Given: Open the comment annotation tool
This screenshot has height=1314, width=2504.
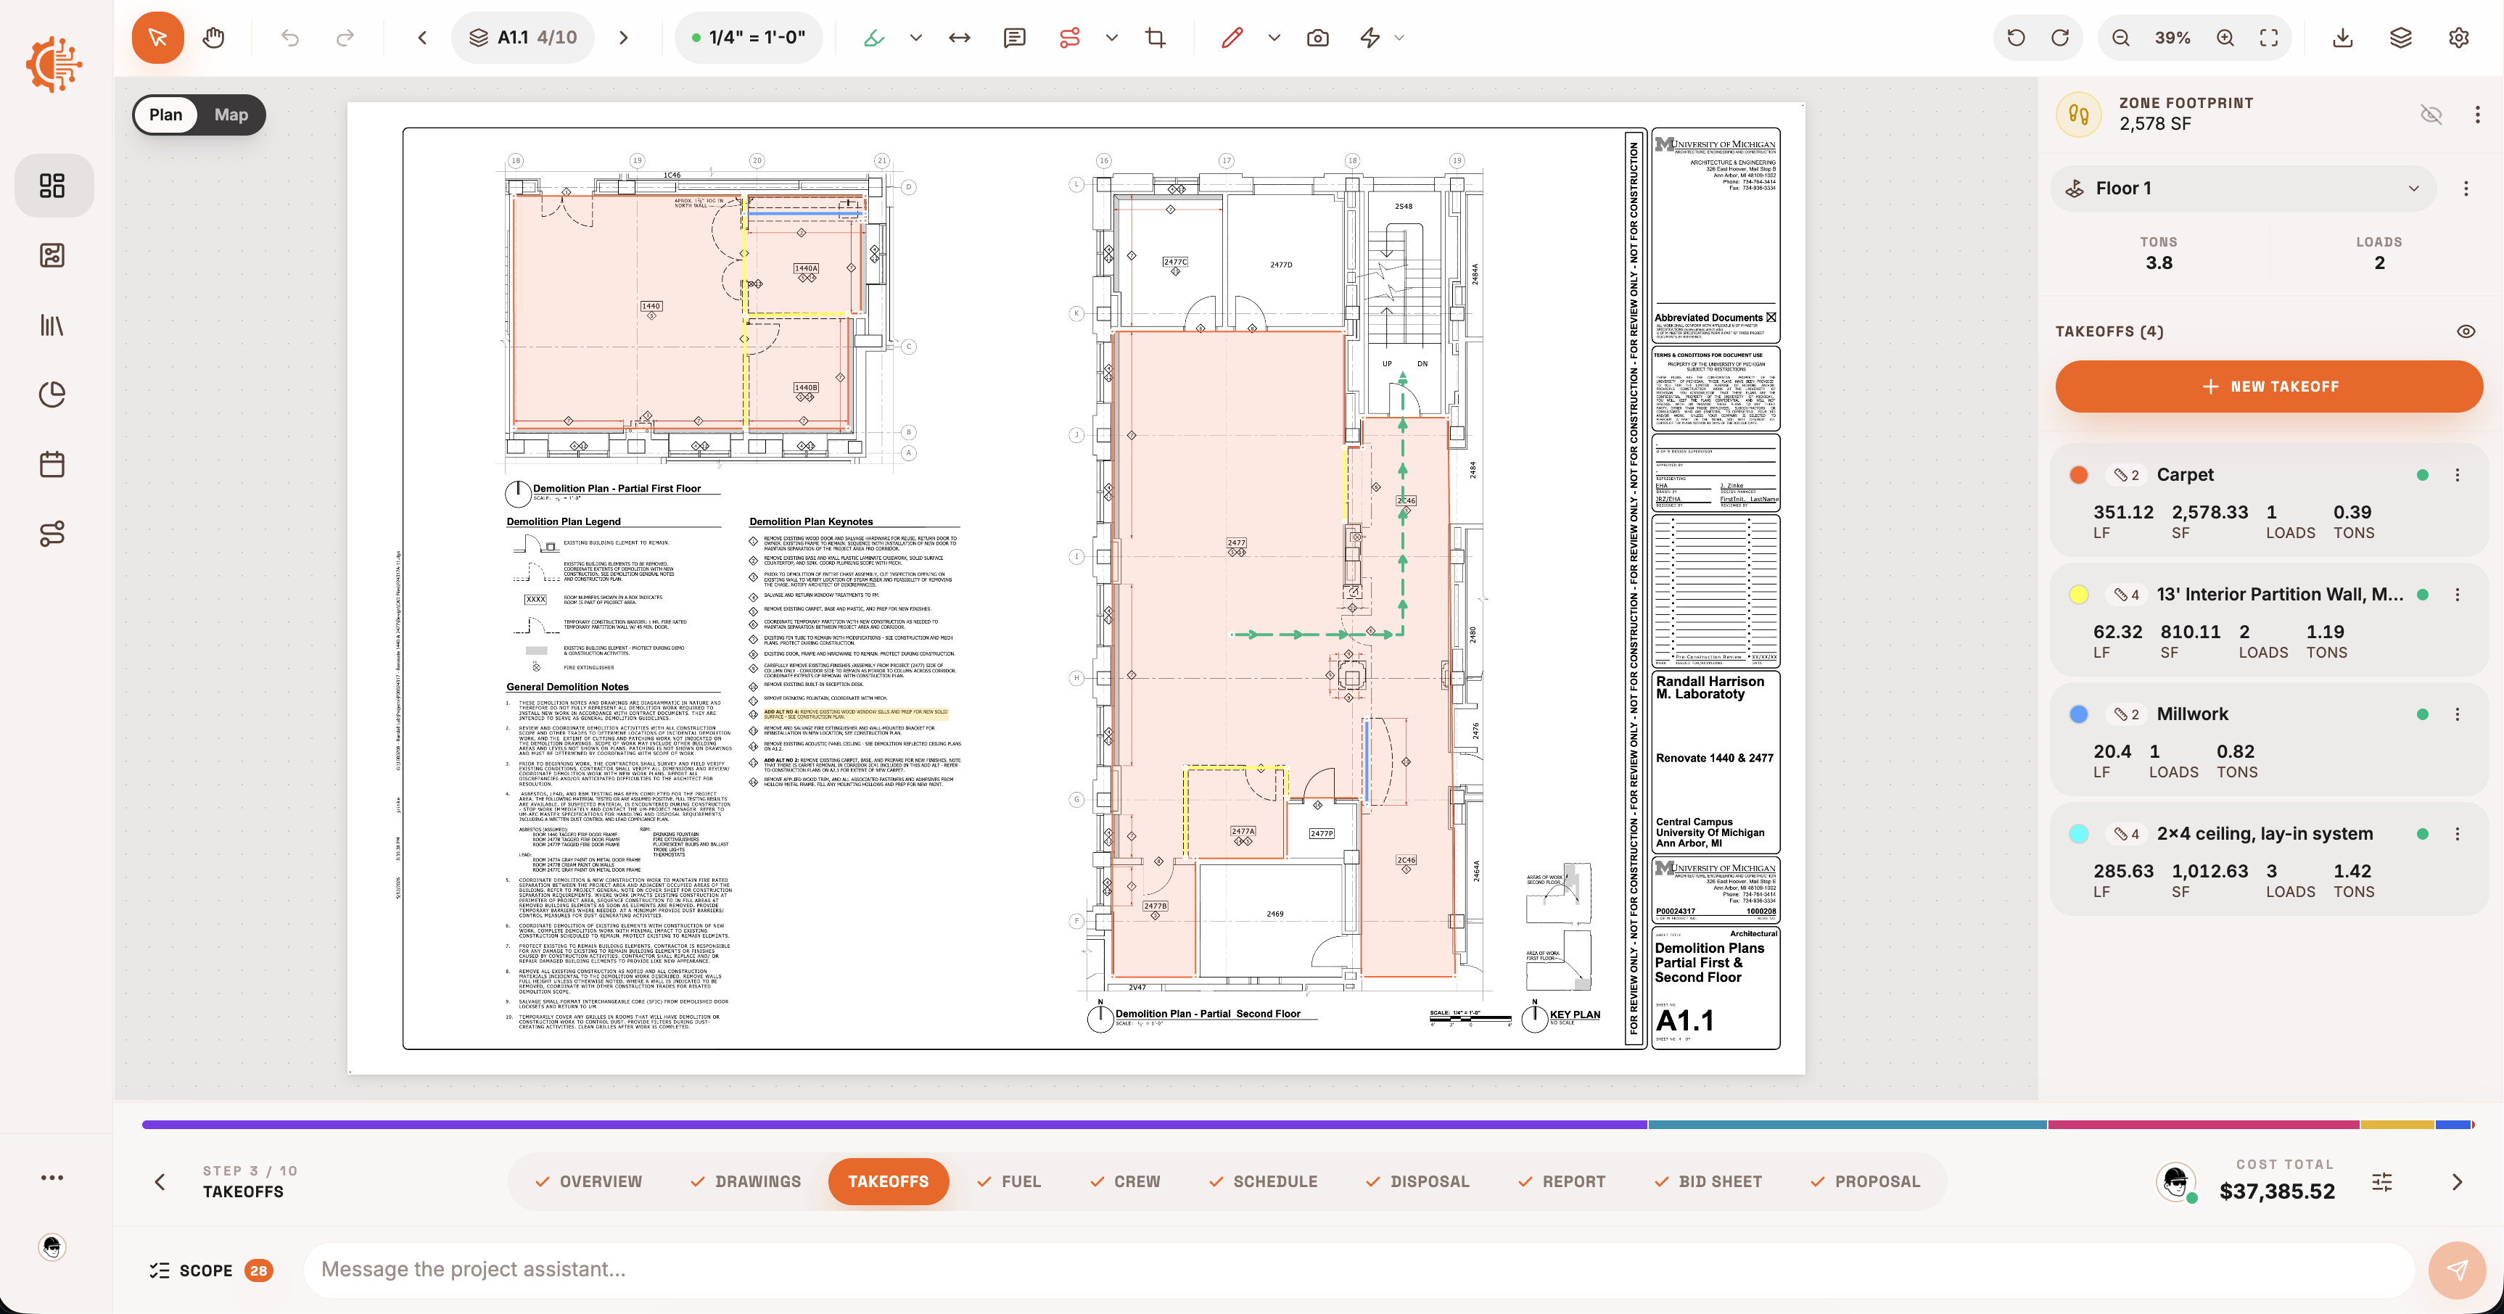Looking at the screenshot, I should click(1014, 38).
